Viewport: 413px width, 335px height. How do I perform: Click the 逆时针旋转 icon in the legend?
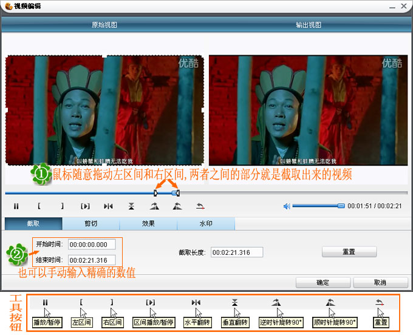pyautogui.click(x=276, y=303)
